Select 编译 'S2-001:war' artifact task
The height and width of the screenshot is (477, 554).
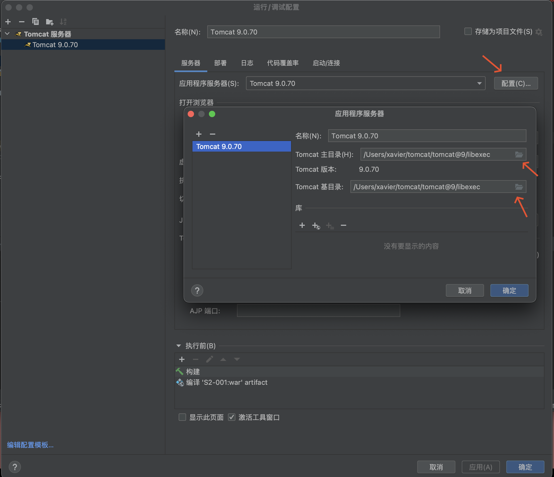359,382
